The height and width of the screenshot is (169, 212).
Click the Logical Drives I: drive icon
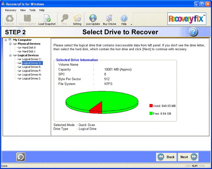tap(20, 78)
